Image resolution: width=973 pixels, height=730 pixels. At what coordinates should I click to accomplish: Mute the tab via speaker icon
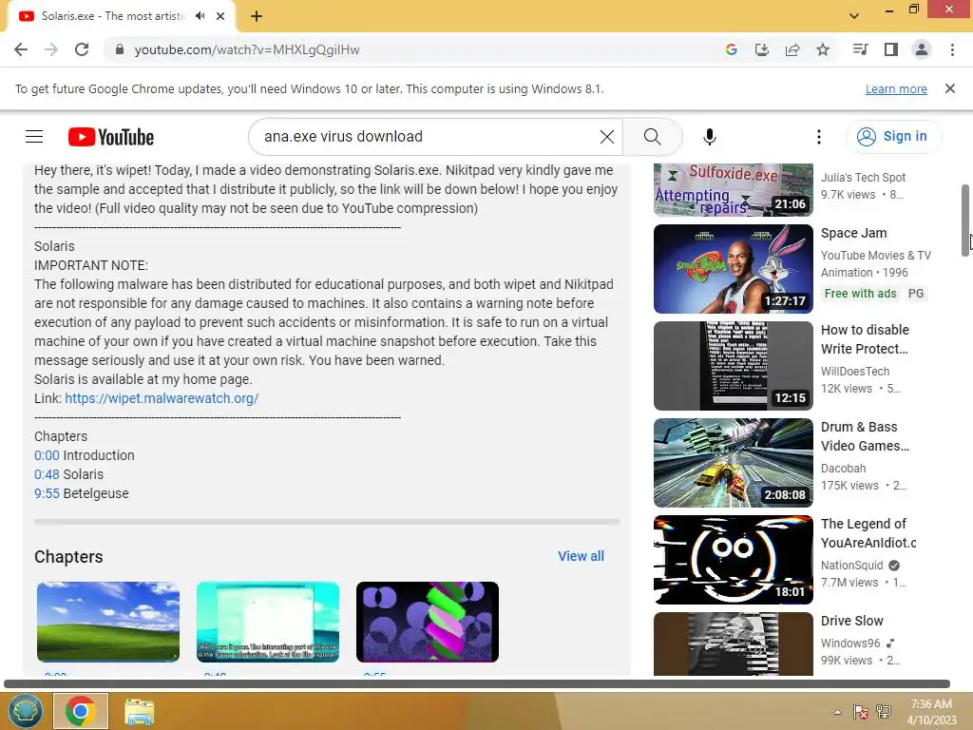click(x=200, y=16)
